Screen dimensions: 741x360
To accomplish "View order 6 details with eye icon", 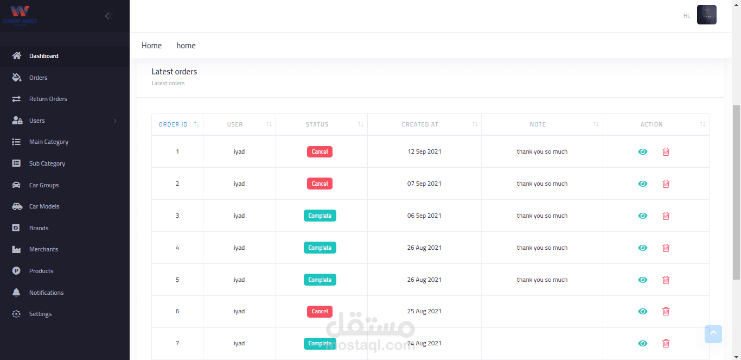I will click(643, 311).
